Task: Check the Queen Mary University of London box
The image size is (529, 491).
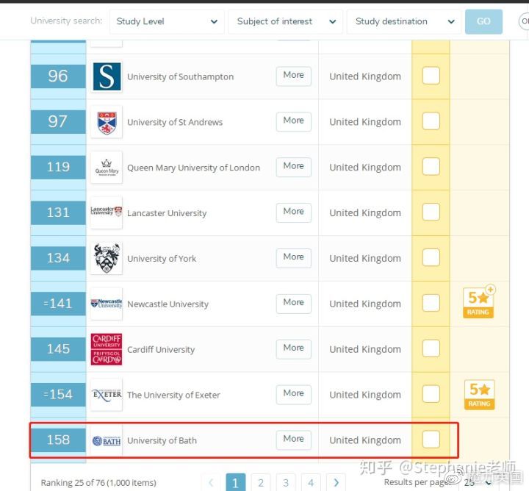Action: (431, 166)
